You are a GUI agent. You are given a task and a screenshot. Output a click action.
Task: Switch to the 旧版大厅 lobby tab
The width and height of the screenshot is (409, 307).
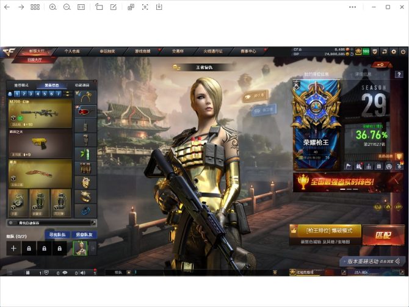(x=35, y=60)
